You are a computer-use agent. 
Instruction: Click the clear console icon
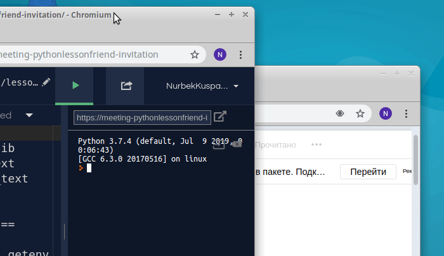click(x=237, y=144)
